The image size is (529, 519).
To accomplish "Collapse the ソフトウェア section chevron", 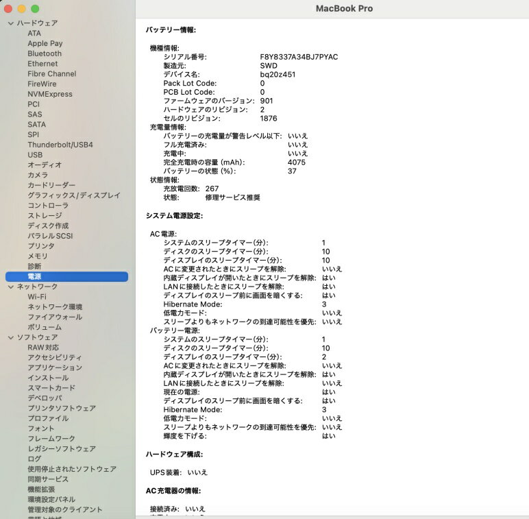I will pyautogui.click(x=10, y=337).
